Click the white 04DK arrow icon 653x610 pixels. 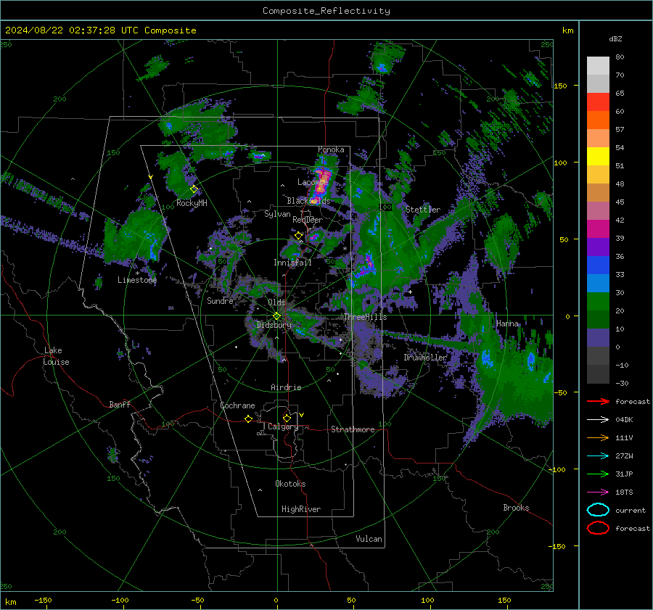pyautogui.click(x=598, y=420)
